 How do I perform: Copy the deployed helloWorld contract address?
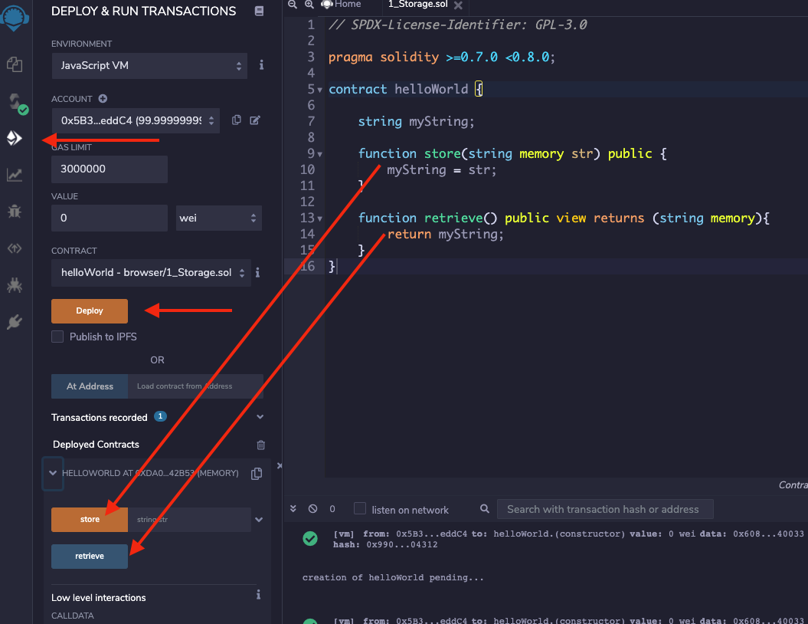257,474
